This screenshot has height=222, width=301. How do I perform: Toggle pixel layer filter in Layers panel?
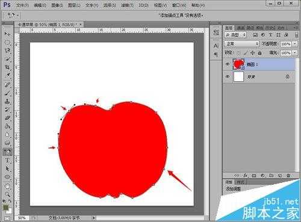coord(255,35)
